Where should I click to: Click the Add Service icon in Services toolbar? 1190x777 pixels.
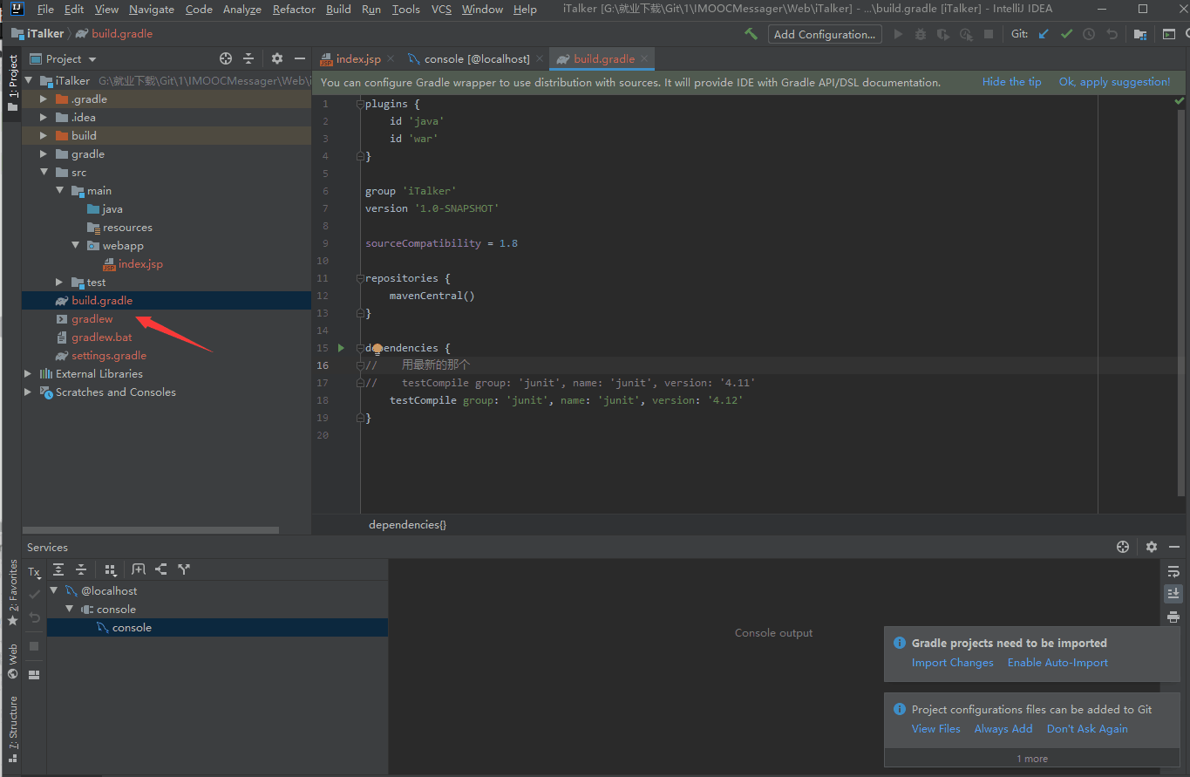coord(161,569)
